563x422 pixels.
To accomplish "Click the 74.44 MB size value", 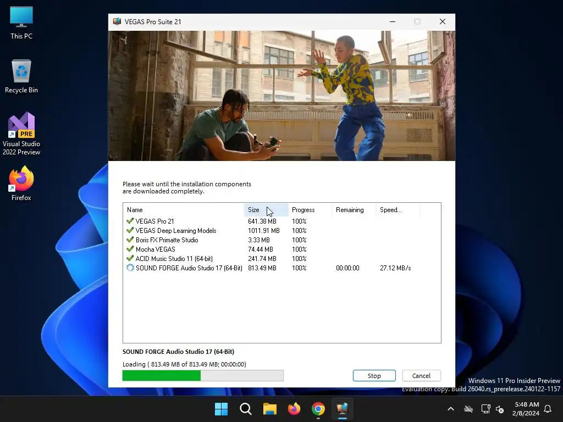I will pyautogui.click(x=260, y=249).
